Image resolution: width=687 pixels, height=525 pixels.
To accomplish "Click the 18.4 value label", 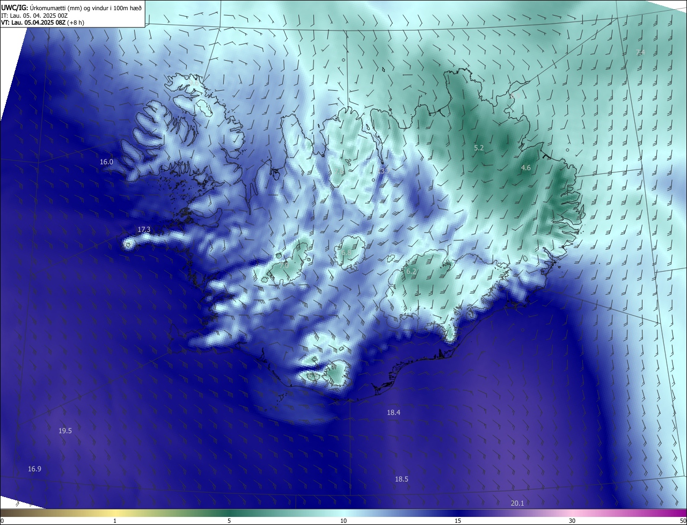I will click(393, 412).
